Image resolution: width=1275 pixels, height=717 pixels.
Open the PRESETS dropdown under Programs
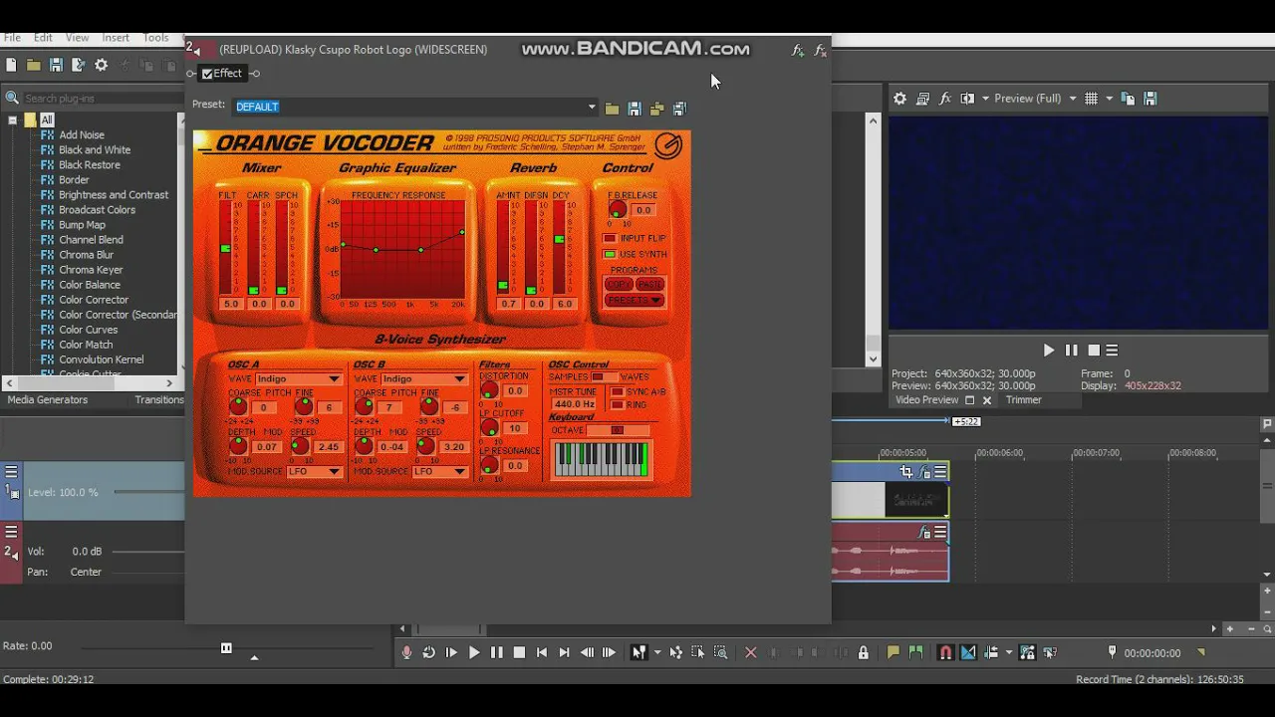point(635,301)
